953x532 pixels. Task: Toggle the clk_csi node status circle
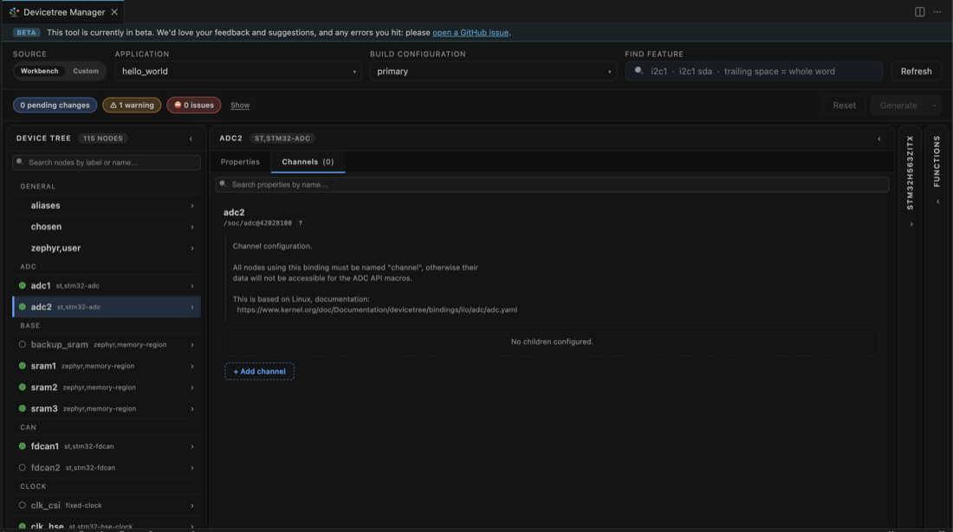pos(23,505)
